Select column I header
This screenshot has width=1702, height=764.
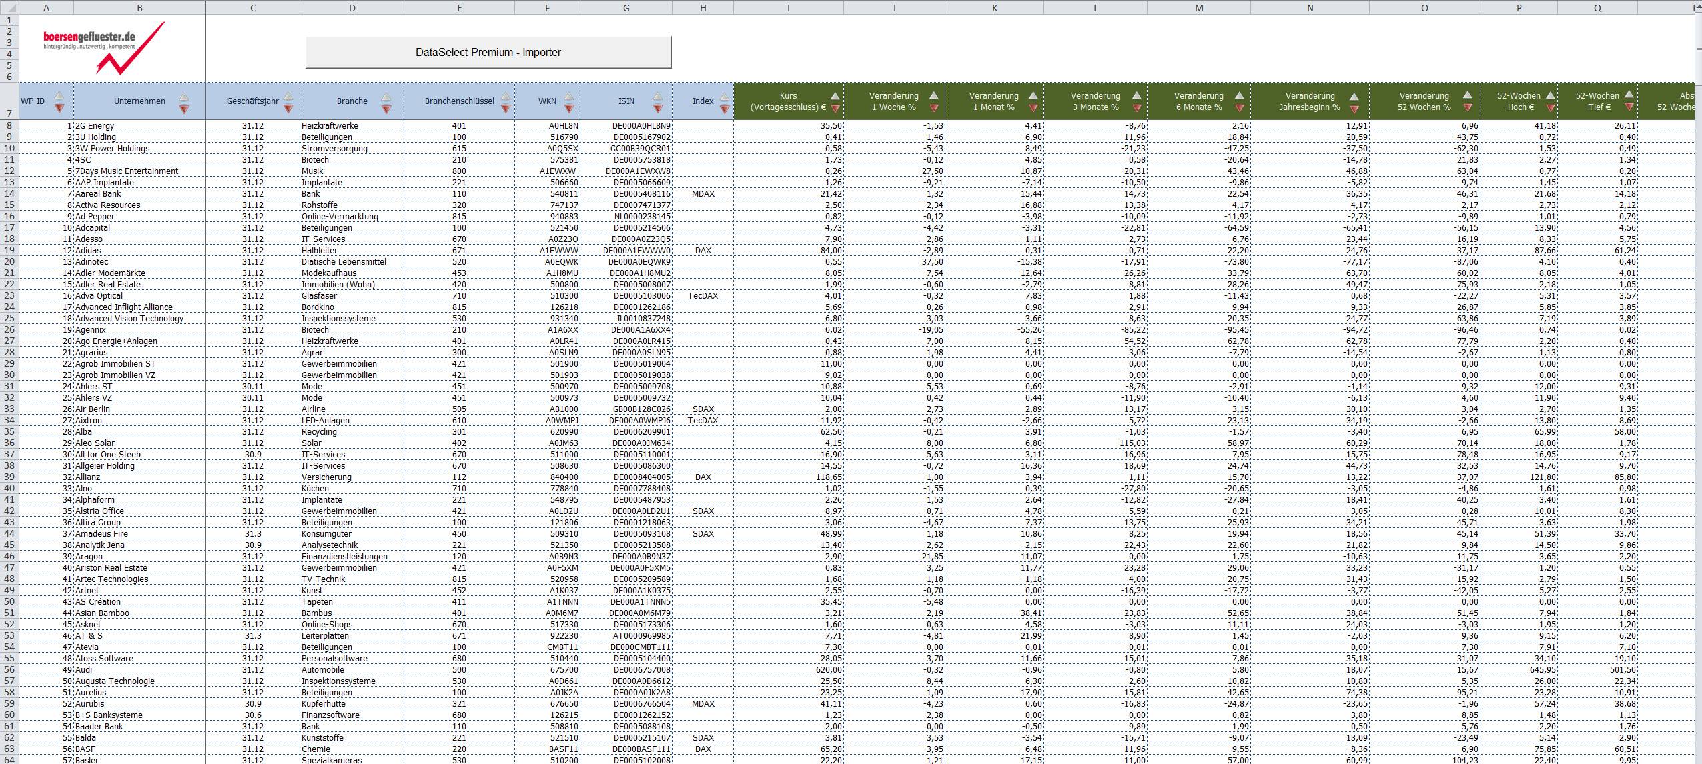pyautogui.click(x=789, y=8)
